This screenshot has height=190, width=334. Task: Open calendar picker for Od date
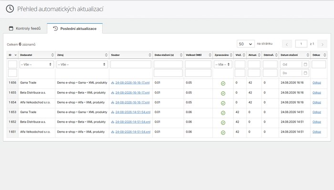[305, 64]
